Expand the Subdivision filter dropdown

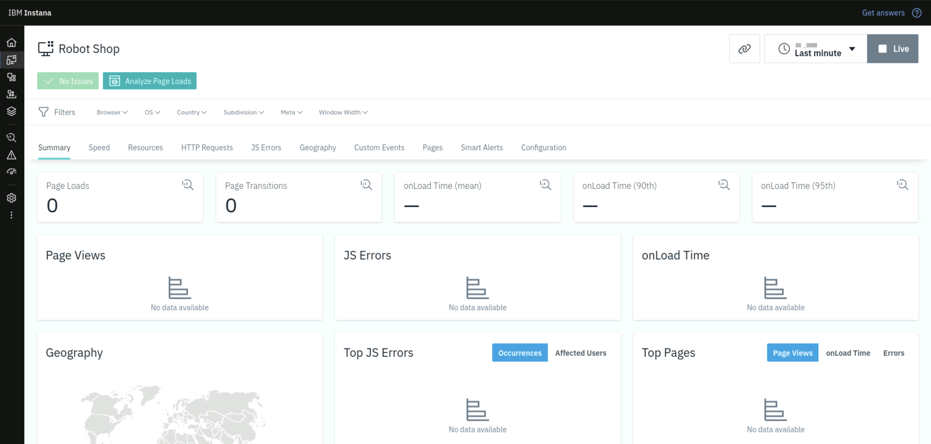(x=244, y=112)
